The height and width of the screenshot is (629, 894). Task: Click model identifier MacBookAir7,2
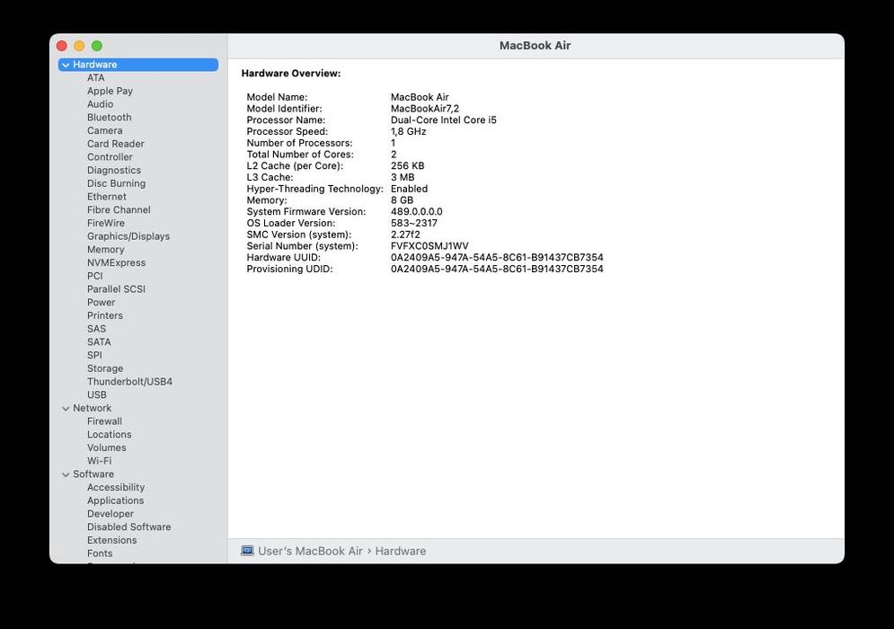coord(425,109)
